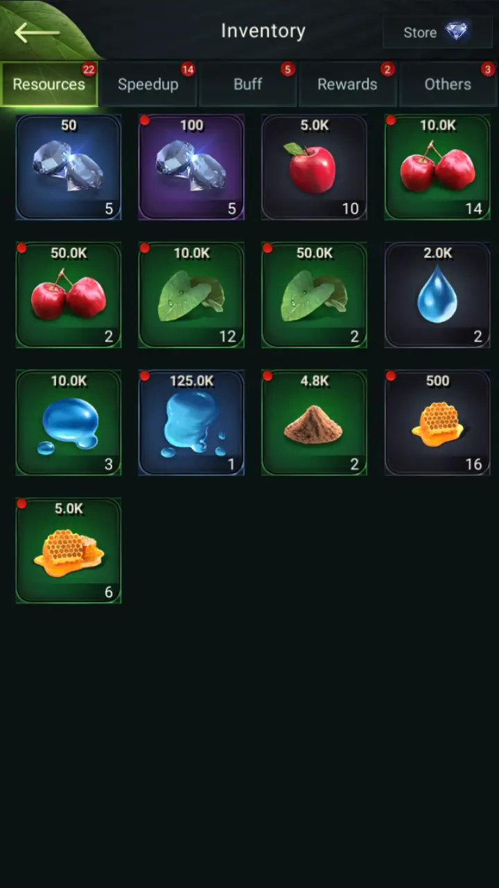Select the 10.0K leaf item
This screenshot has width=499, height=888.
point(191,295)
